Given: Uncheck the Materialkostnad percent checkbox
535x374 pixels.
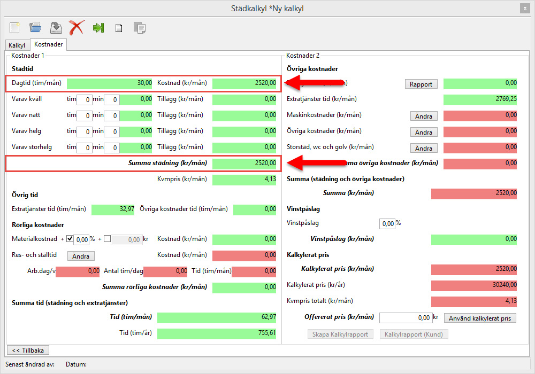Looking at the screenshot, I should (x=70, y=239).
